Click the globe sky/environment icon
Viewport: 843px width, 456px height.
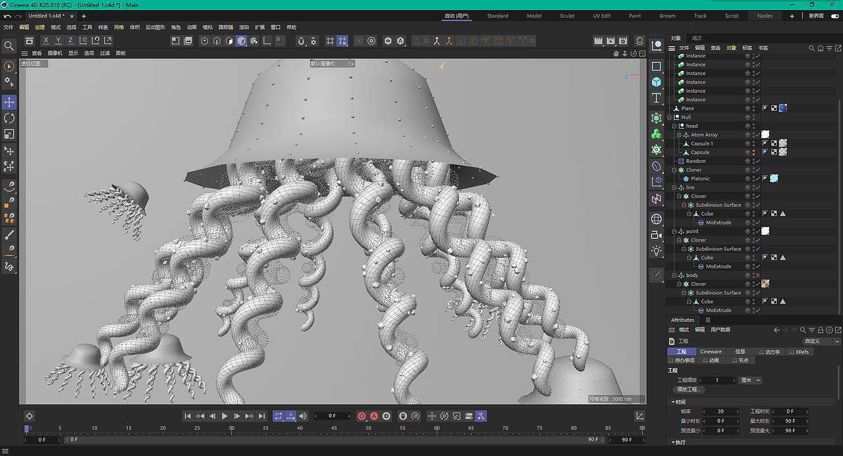point(657,219)
